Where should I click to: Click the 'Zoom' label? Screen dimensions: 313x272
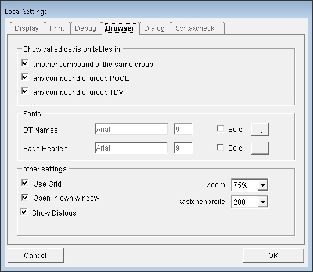click(x=216, y=185)
